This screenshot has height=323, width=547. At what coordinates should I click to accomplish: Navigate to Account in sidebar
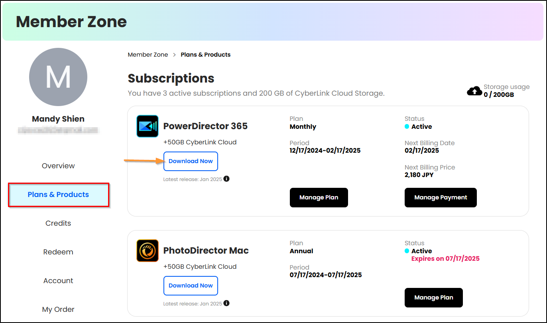[x=58, y=281]
